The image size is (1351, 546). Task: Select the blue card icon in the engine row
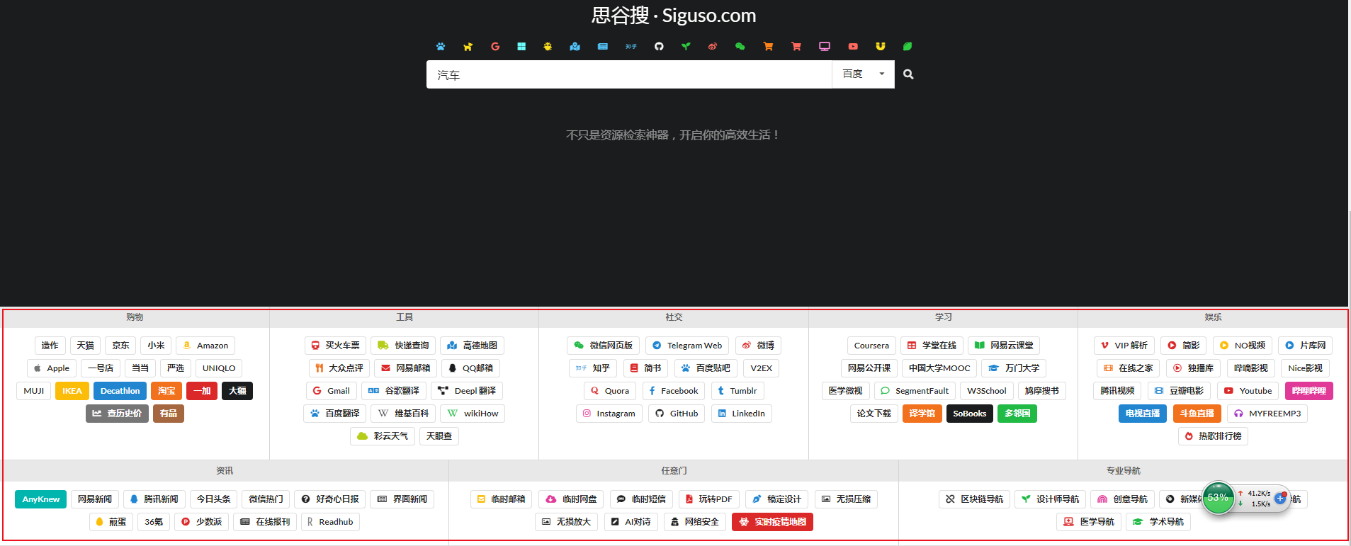point(603,47)
